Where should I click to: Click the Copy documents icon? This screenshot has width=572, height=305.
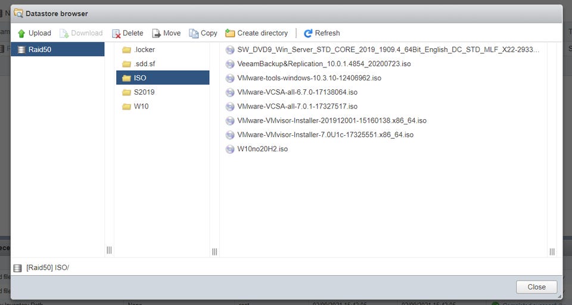coord(194,33)
